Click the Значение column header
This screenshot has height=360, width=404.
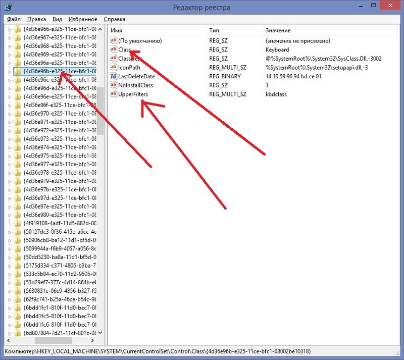click(x=328, y=31)
